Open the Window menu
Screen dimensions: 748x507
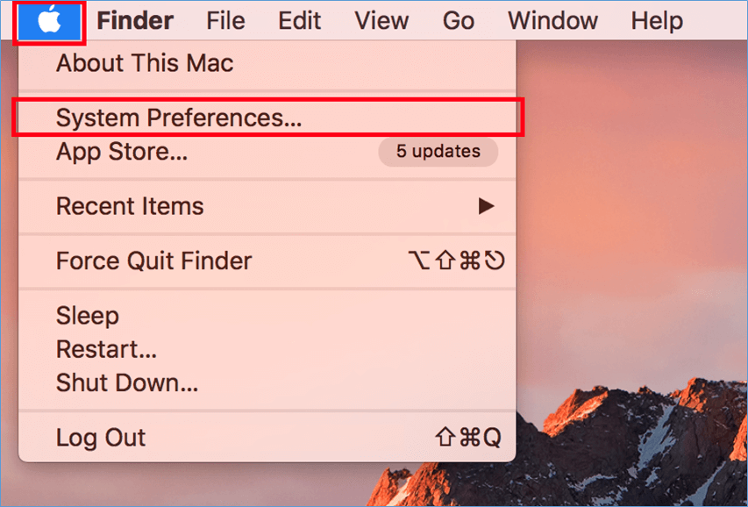[553, 21]
